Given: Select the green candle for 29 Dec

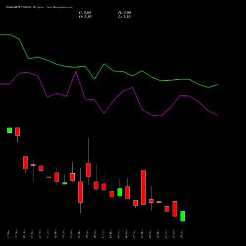Looking at the screenshot, I should (x=183, y=216).
